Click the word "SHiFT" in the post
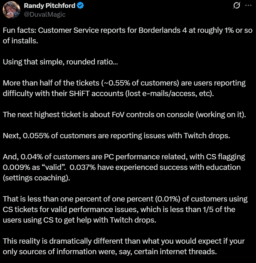This screenshot has width=256, height=263. (x=79, y=94)
